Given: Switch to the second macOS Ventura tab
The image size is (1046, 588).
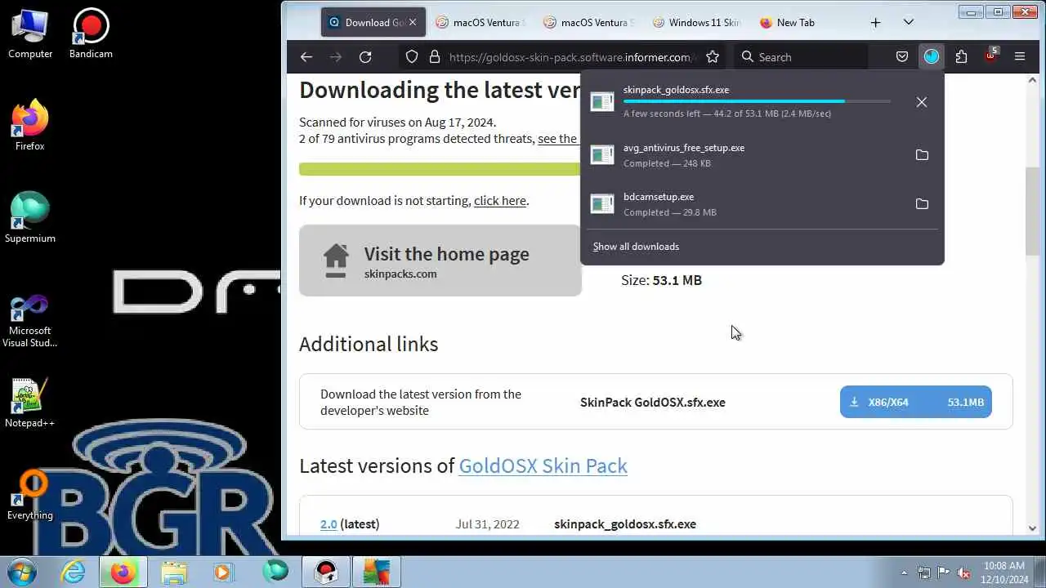Looking at the screenshot, I should click(588, 23).
